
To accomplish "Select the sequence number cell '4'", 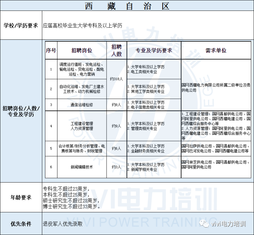I will [51, 126].
